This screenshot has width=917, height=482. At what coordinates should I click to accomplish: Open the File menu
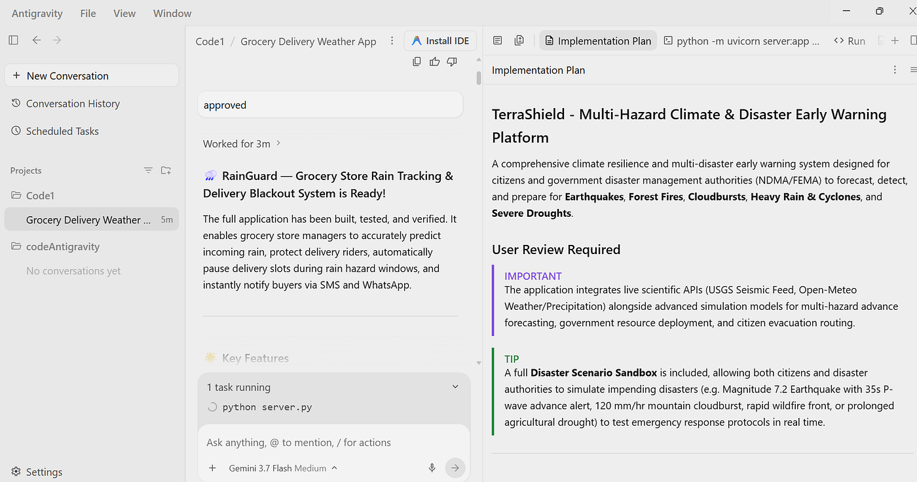click(88, 13)
